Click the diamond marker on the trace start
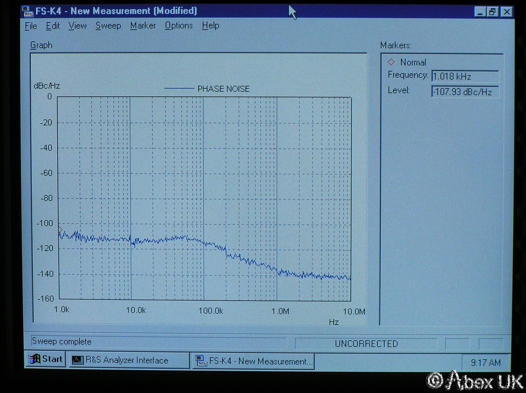 coord(60,230)
